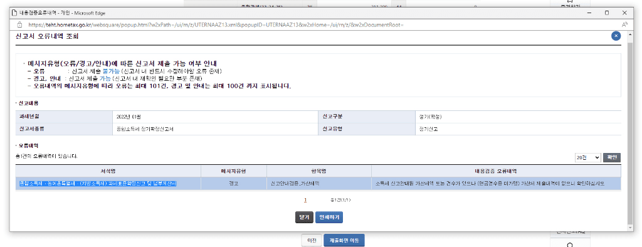Click the bookmark icon above 즐겨찾기
This screenshot has height=247, width=642.
click(569, 1)
